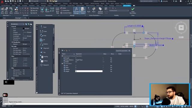The image size is (192, 108).
Task: Collapse General section in Properties
Action: point(31,27)
